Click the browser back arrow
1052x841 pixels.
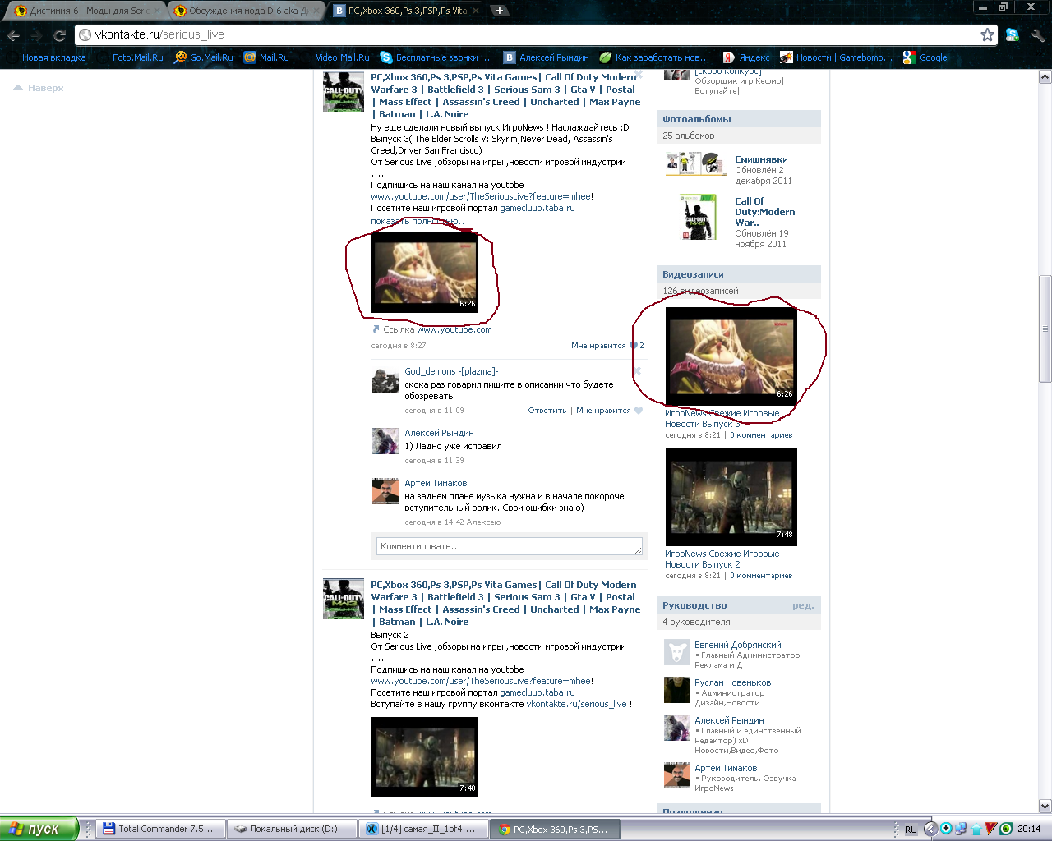(x=13, y=35)
